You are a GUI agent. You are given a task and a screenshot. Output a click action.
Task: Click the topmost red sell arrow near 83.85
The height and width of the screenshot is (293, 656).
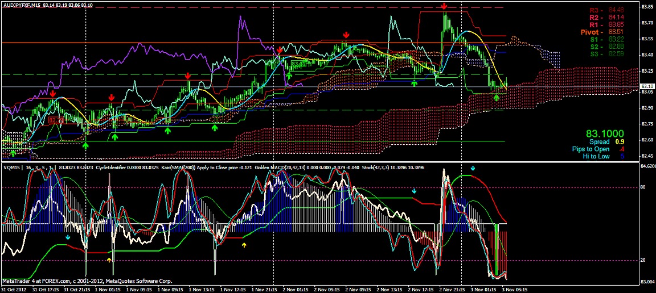pos(444,6)
